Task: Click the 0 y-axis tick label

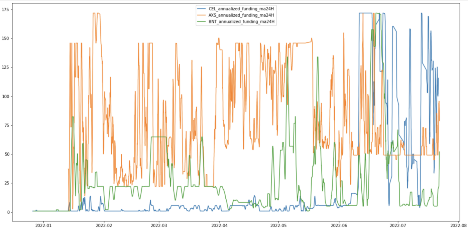Action: tap(8, 212)
